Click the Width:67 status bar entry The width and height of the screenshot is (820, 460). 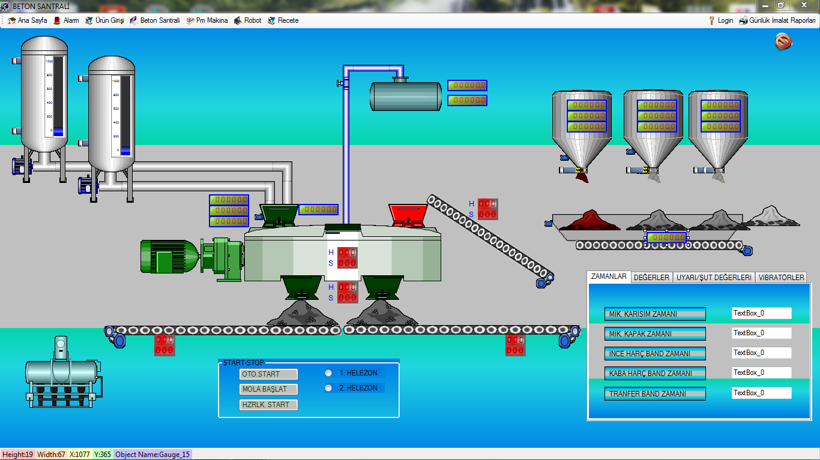pos(51,455)
